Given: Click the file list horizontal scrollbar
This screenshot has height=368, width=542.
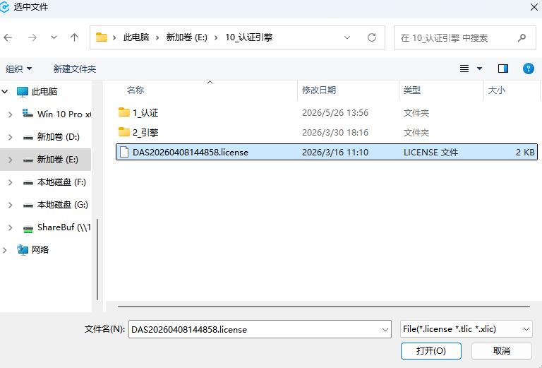Looking at the screenshot, I should click(323, 307).
